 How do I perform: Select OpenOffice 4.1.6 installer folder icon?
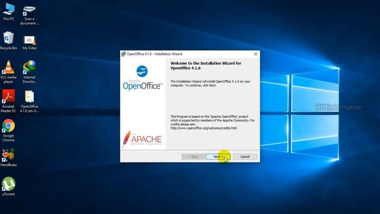29,102
